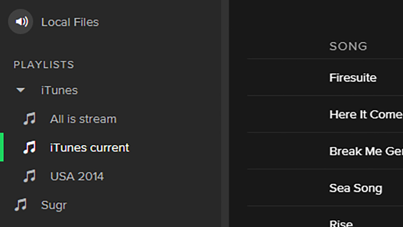Click the music note icon next to Sugr
The width and height of the screenshot is (403, 227).
[21, 205]
